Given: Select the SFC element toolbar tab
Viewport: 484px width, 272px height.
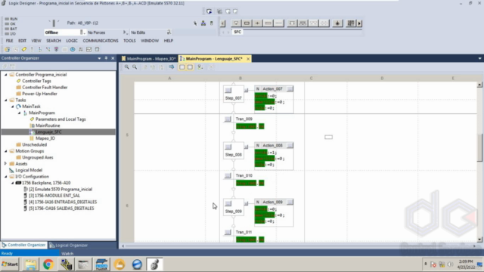Looking at the screenshot, I should tap(237, 32).
